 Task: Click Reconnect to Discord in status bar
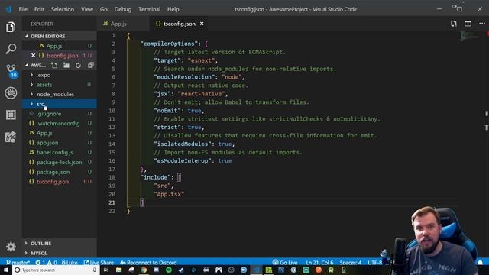click(x=148, y=263)
